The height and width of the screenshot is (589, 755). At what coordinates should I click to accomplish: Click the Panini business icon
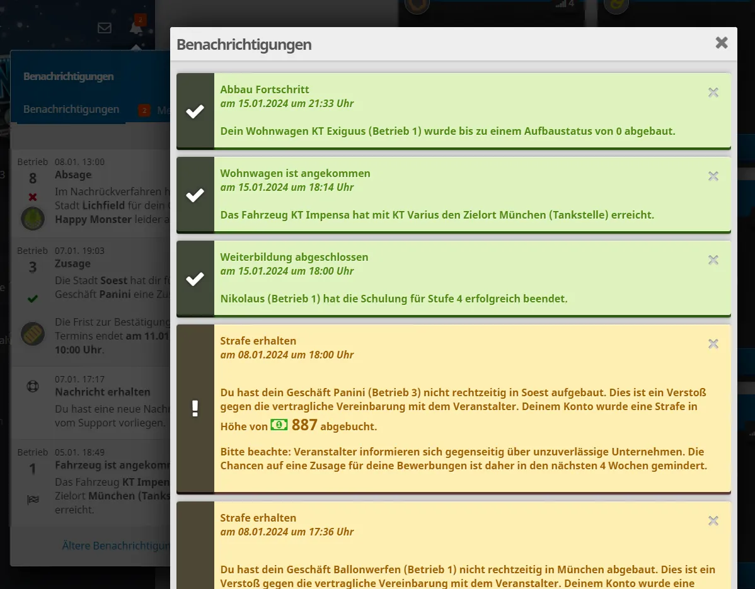click(32, 333)
